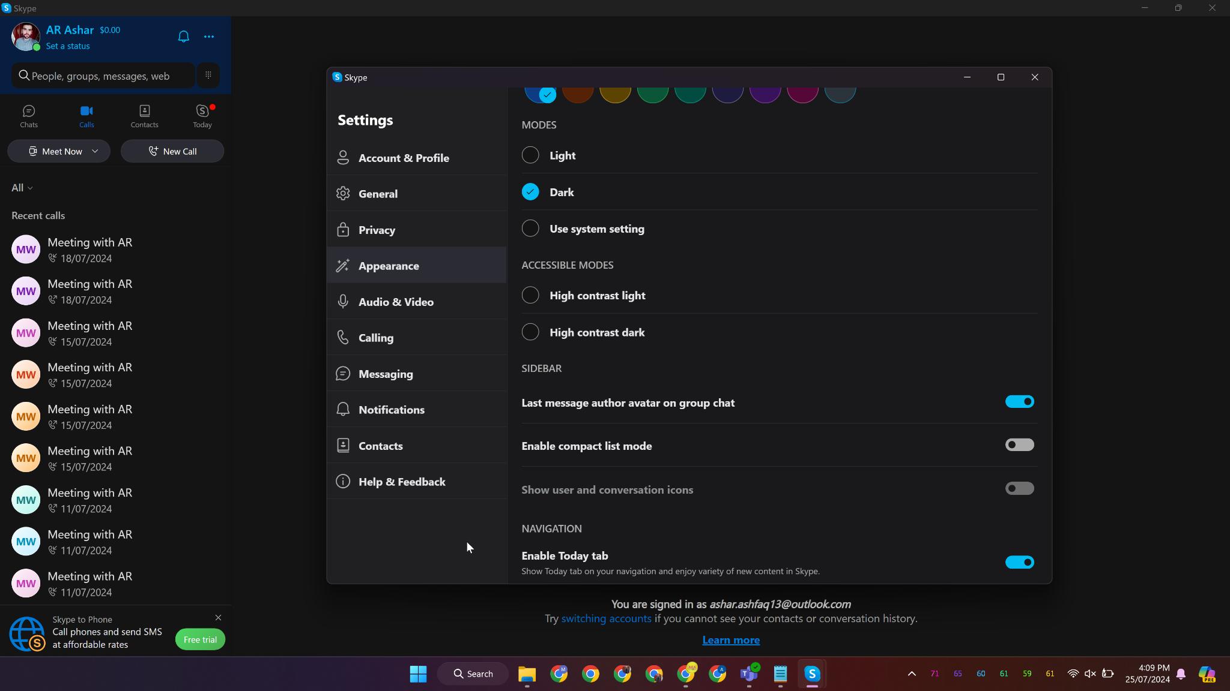The image size is (1230, 691).
Task: Open Wi-Fi network tray icon
Action: tap(1073, 674)
